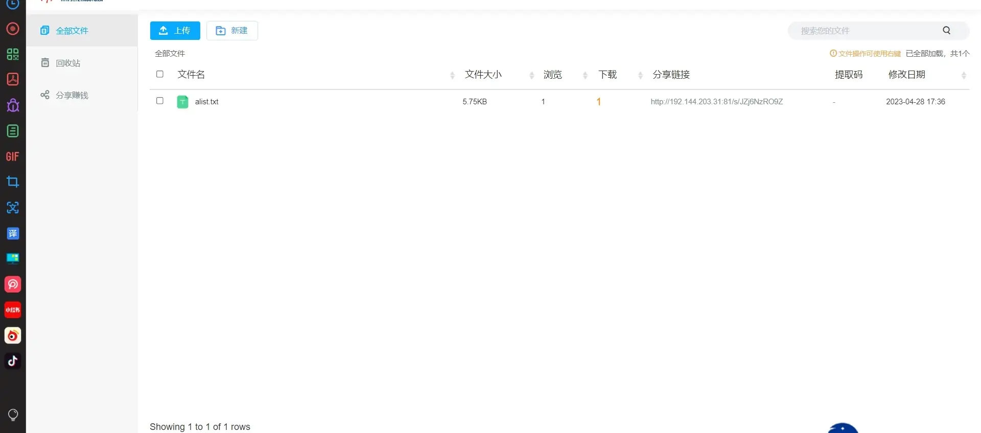
Task: Click the lightbulb icon at bottom
Action: click(13, 415)
